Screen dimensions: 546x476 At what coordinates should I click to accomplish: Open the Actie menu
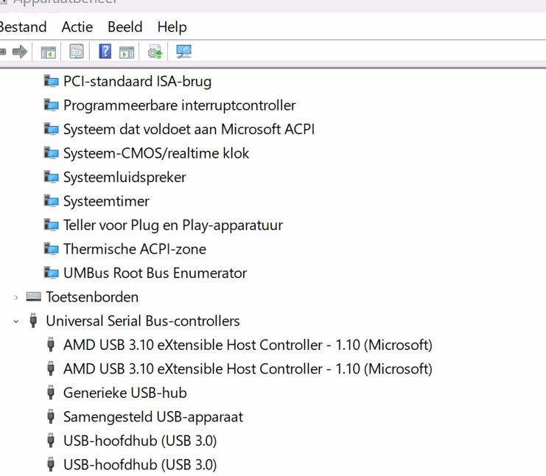[x=77, y=27]
